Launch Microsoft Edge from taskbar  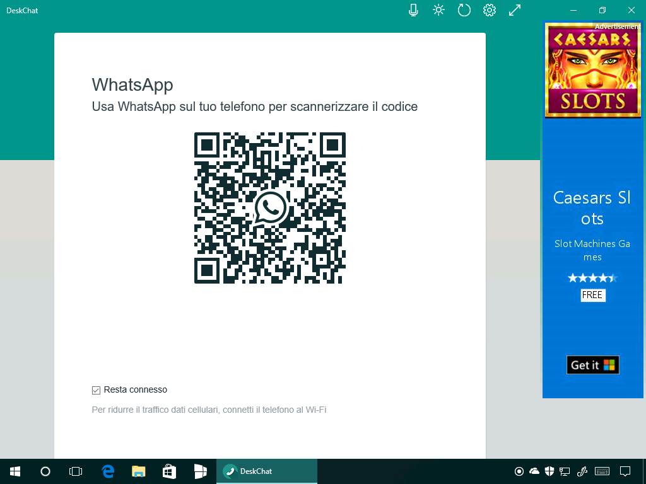click(108, 471)
